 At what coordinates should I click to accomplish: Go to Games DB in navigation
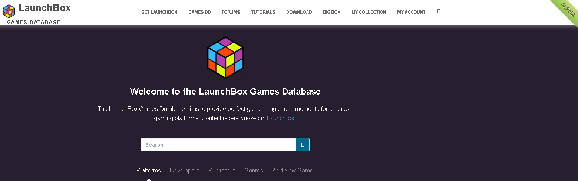point(199,12)
